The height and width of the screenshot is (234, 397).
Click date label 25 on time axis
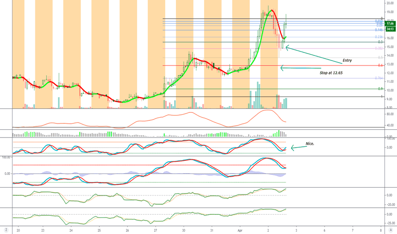[x=99, y=231]
